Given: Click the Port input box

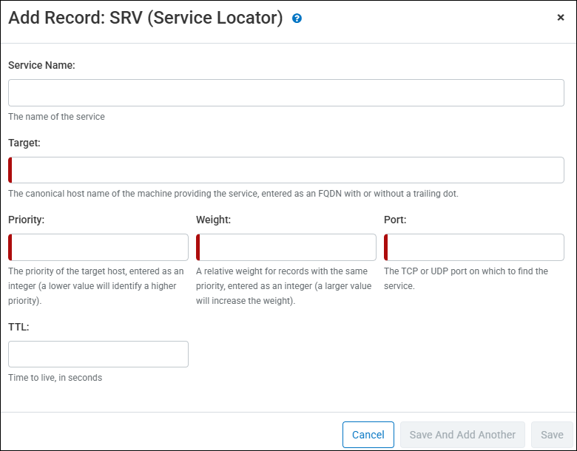Looking at the screenshot, I should pyautogui.click(x=474, y=248).
